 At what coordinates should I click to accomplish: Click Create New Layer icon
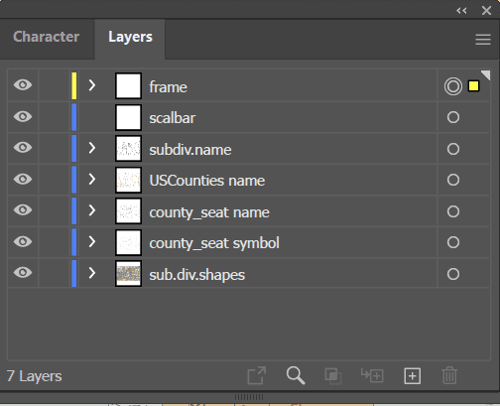pyautogui.click(x=412, y=376)
